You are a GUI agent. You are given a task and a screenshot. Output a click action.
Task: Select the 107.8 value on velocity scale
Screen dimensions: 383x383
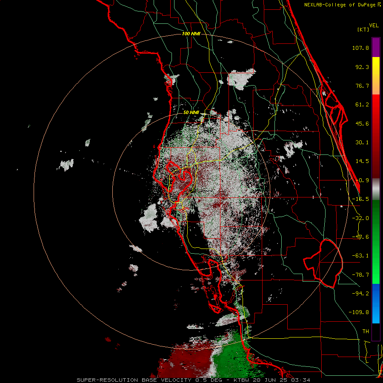click(x=360, y=48)
